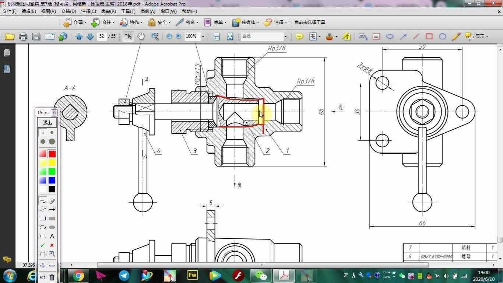Select the hand pan tool
This screenshot has width=503, height=283.
141,36
